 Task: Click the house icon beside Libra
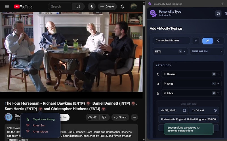(x=158, y=94)
